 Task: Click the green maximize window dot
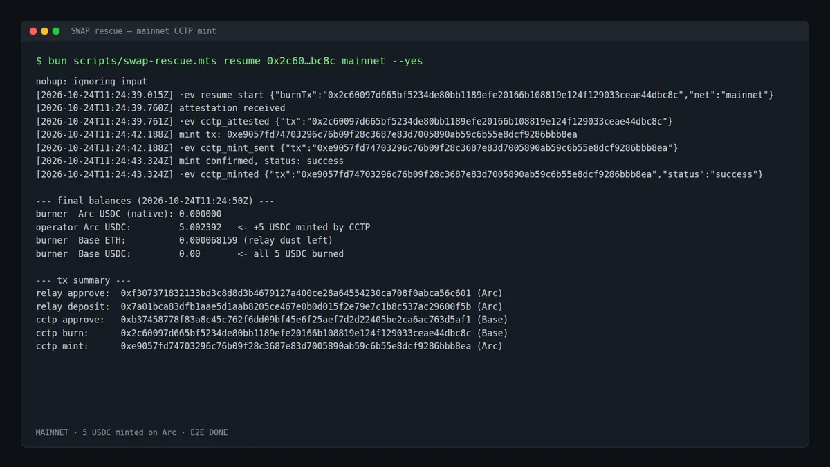pyautogui.click(x=56, y=31)
